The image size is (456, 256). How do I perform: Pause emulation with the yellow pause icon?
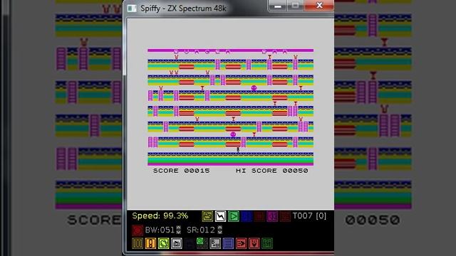coord(138,243)
